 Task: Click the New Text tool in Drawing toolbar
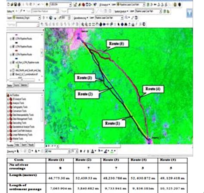point(36,151)
